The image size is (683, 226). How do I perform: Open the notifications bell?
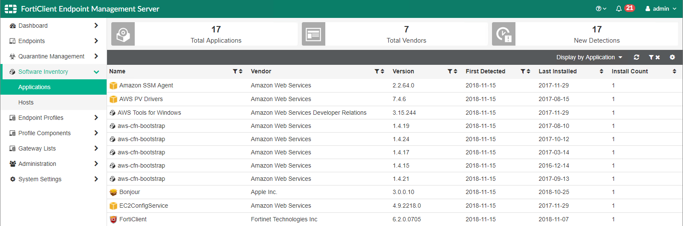click(619, 9)
